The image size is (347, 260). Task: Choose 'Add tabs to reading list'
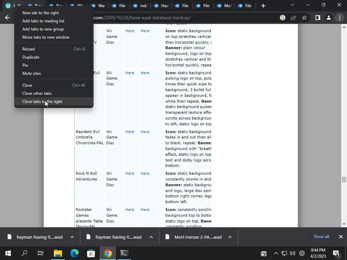[x=54, y=21]
